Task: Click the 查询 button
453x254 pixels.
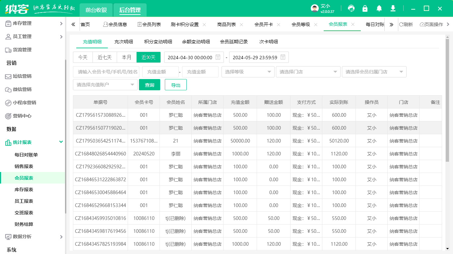Action: pyautogui.click(x=150, y=85)
